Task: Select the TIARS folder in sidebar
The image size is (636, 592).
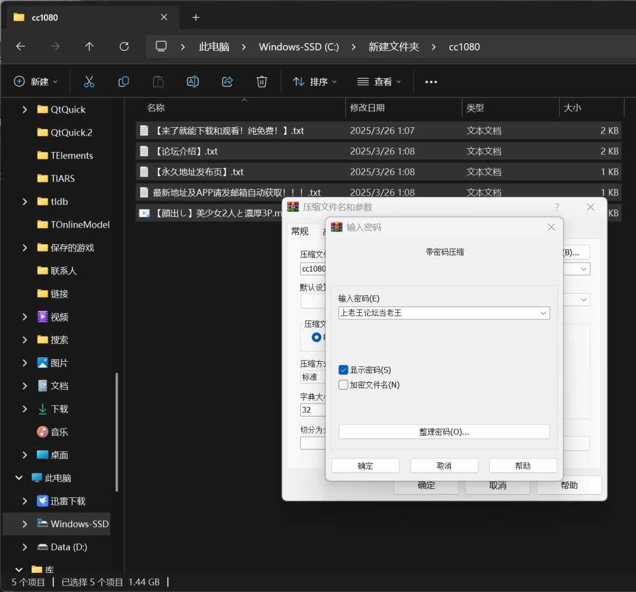Action: coord(55,179)
